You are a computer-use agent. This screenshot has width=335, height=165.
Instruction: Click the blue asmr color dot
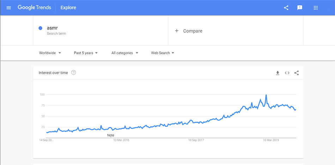(x=40, y=28)
